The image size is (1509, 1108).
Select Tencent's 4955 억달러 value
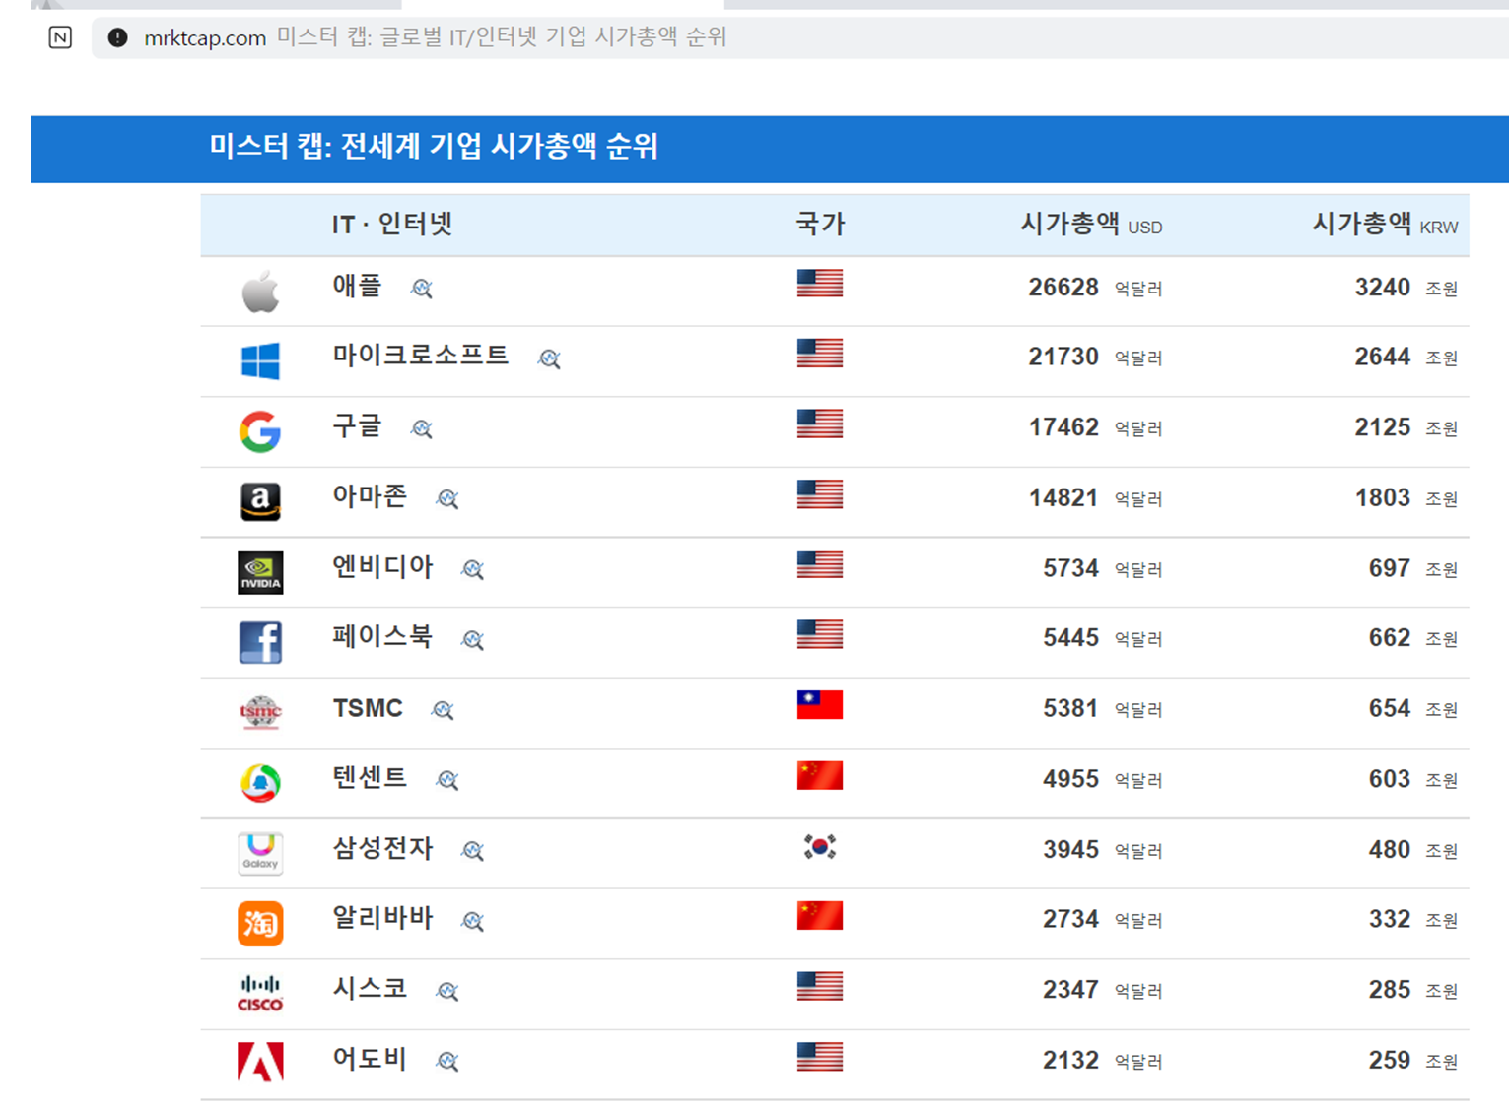(1103, 780)
